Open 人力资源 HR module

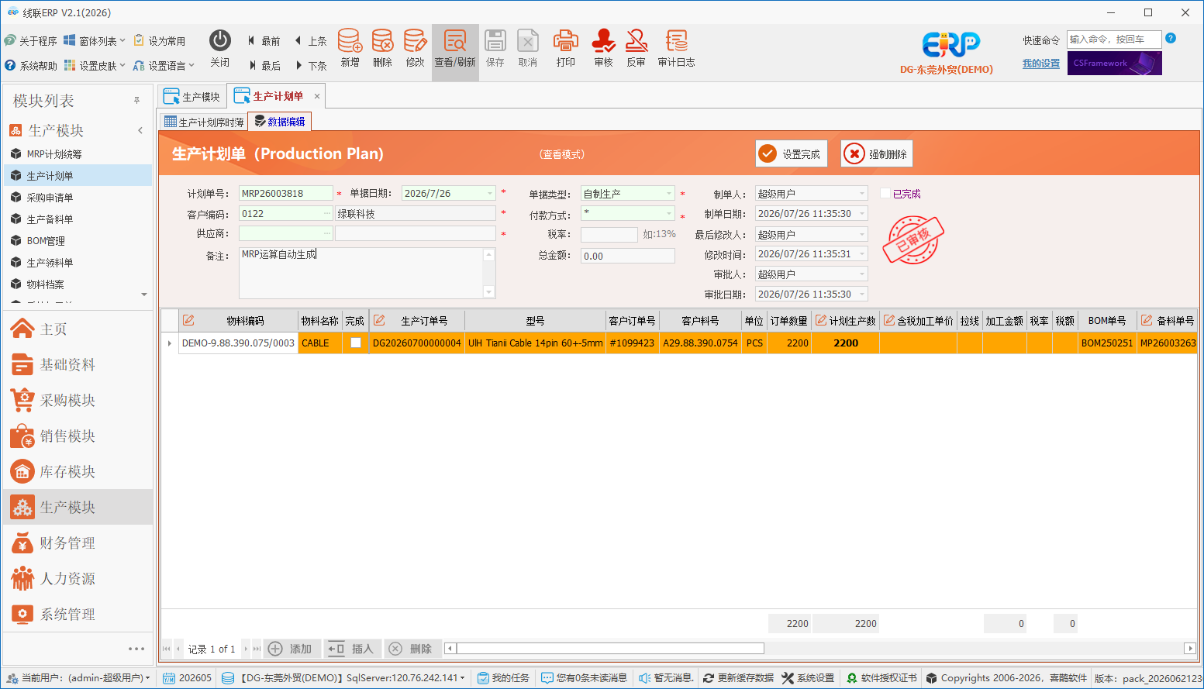78,579
